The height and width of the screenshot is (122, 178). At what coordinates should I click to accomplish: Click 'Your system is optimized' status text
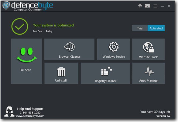(x=53, y=25)
